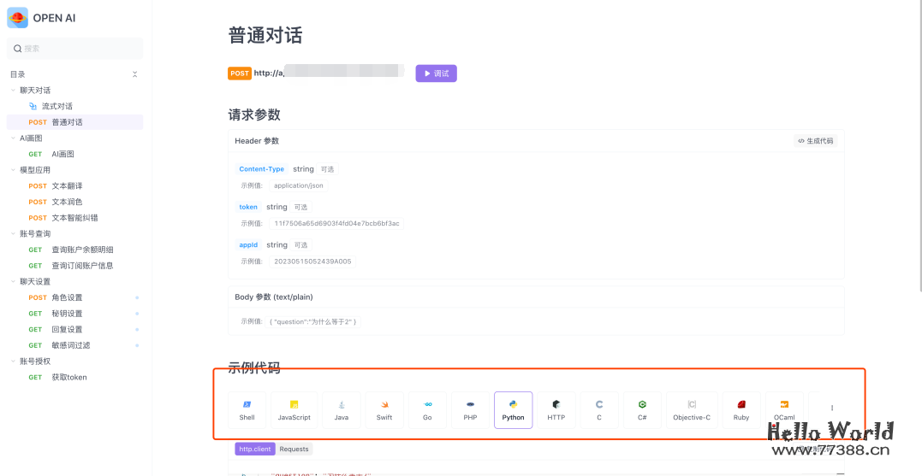Screen dimensions: 922x476
Task: Click the 流式对话 stream icon
Action: coord(33,106)
